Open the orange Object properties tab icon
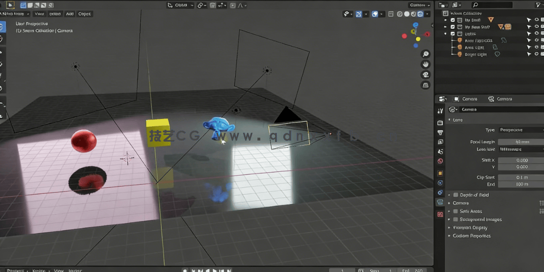 pyautogui.click(x=440, y=173)
